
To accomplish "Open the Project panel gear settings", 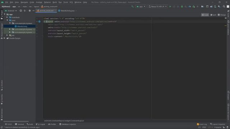I will (29, 11).
